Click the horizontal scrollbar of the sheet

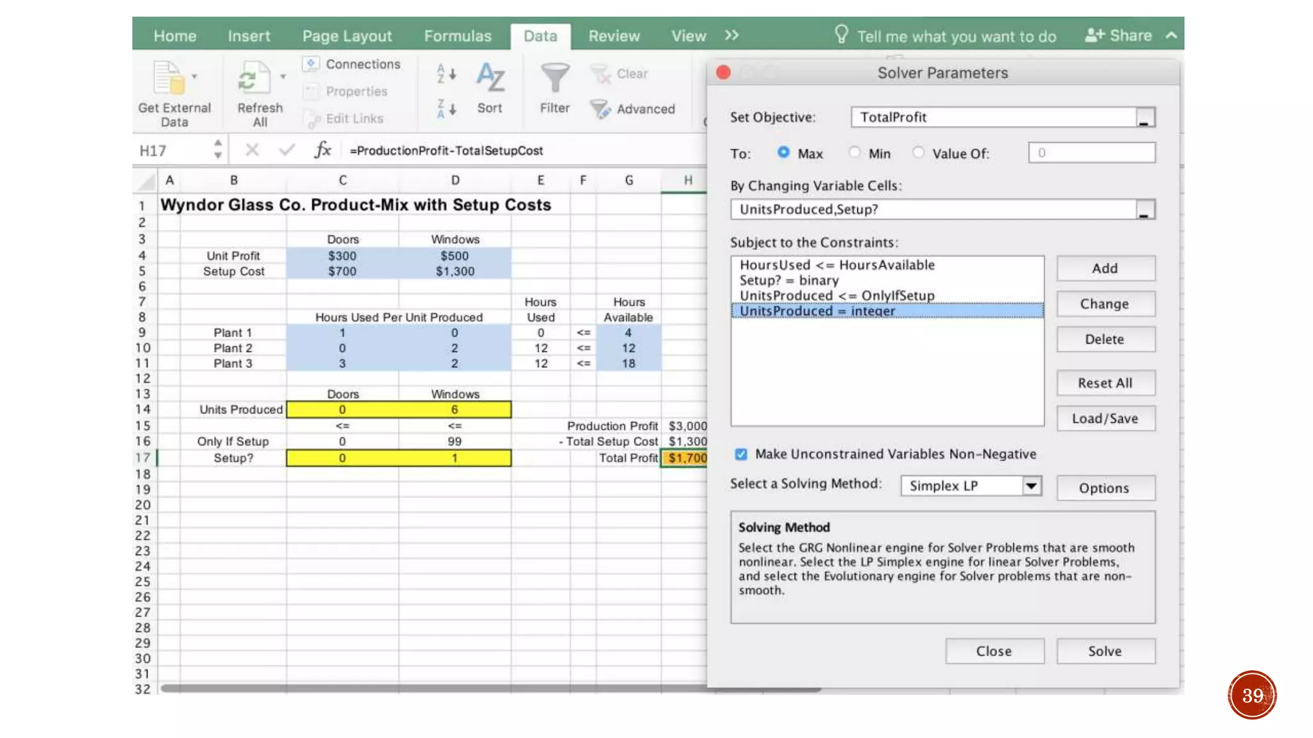point(490,689)
